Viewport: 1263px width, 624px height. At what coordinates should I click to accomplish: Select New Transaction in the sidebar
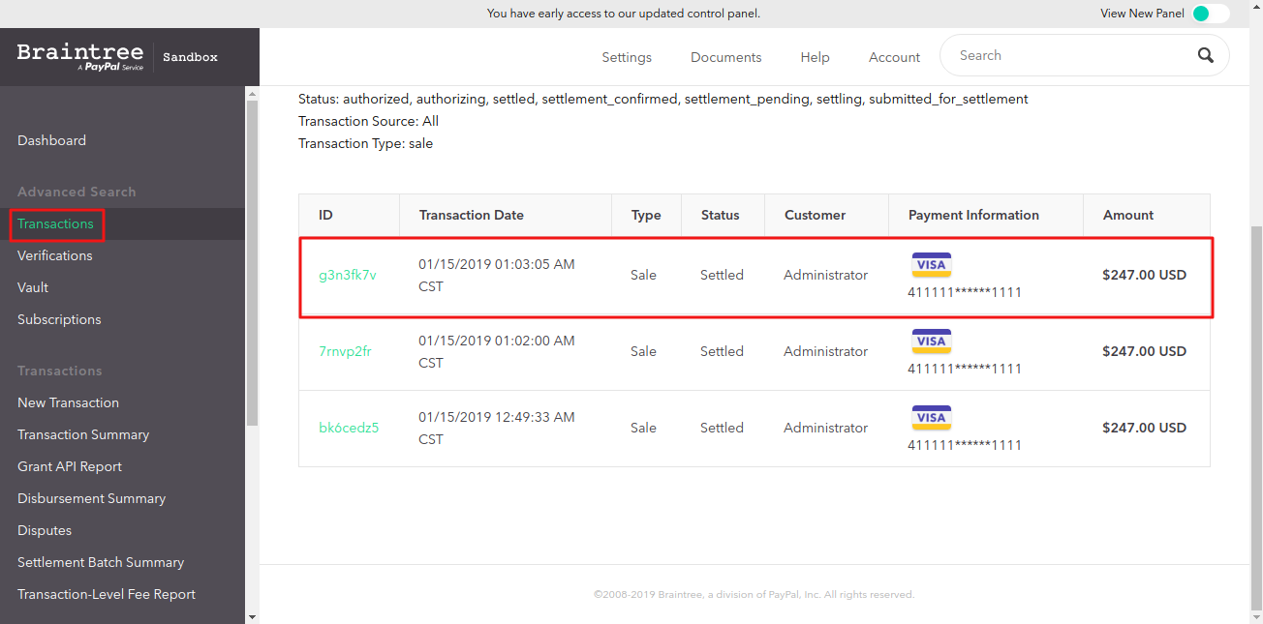[68, 402]
